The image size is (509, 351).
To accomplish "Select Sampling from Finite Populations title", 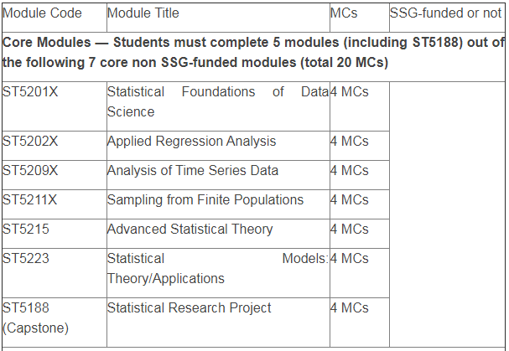I will [205, 200].
